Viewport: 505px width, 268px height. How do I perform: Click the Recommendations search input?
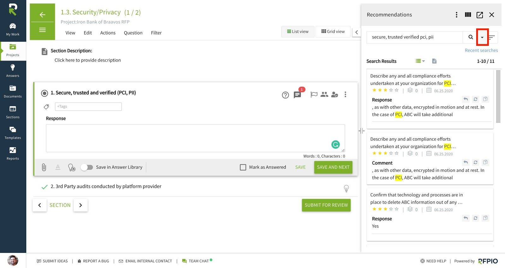pos(414,37)
